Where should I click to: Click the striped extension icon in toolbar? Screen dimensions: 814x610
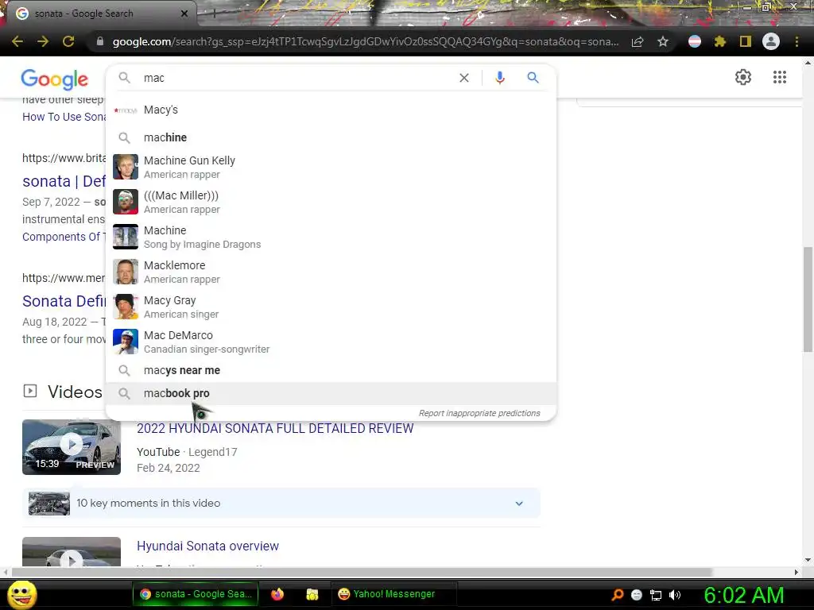(695, 41)
